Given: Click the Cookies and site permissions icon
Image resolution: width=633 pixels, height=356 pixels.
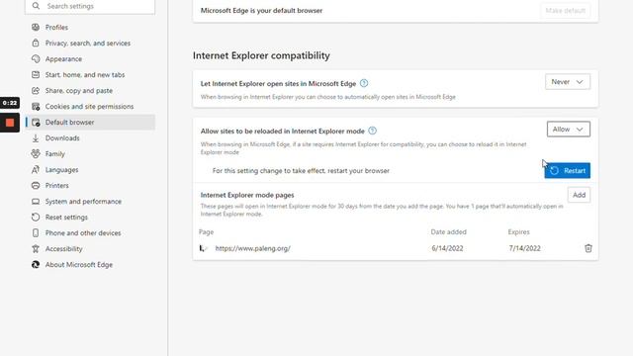Looking at the screenshot, I should tap(36, 106).
